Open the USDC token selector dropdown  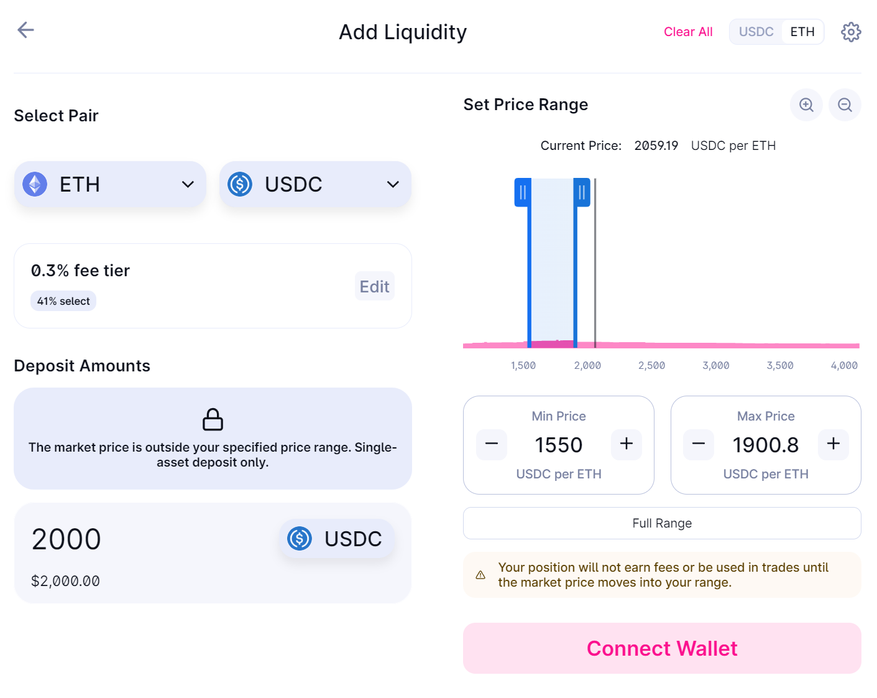(x=315, y=185)
